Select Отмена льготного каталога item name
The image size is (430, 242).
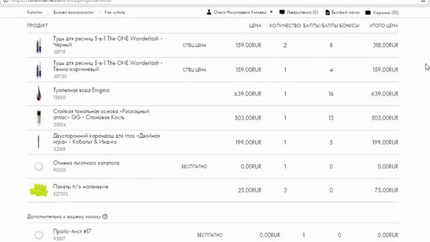coord(86,163)
